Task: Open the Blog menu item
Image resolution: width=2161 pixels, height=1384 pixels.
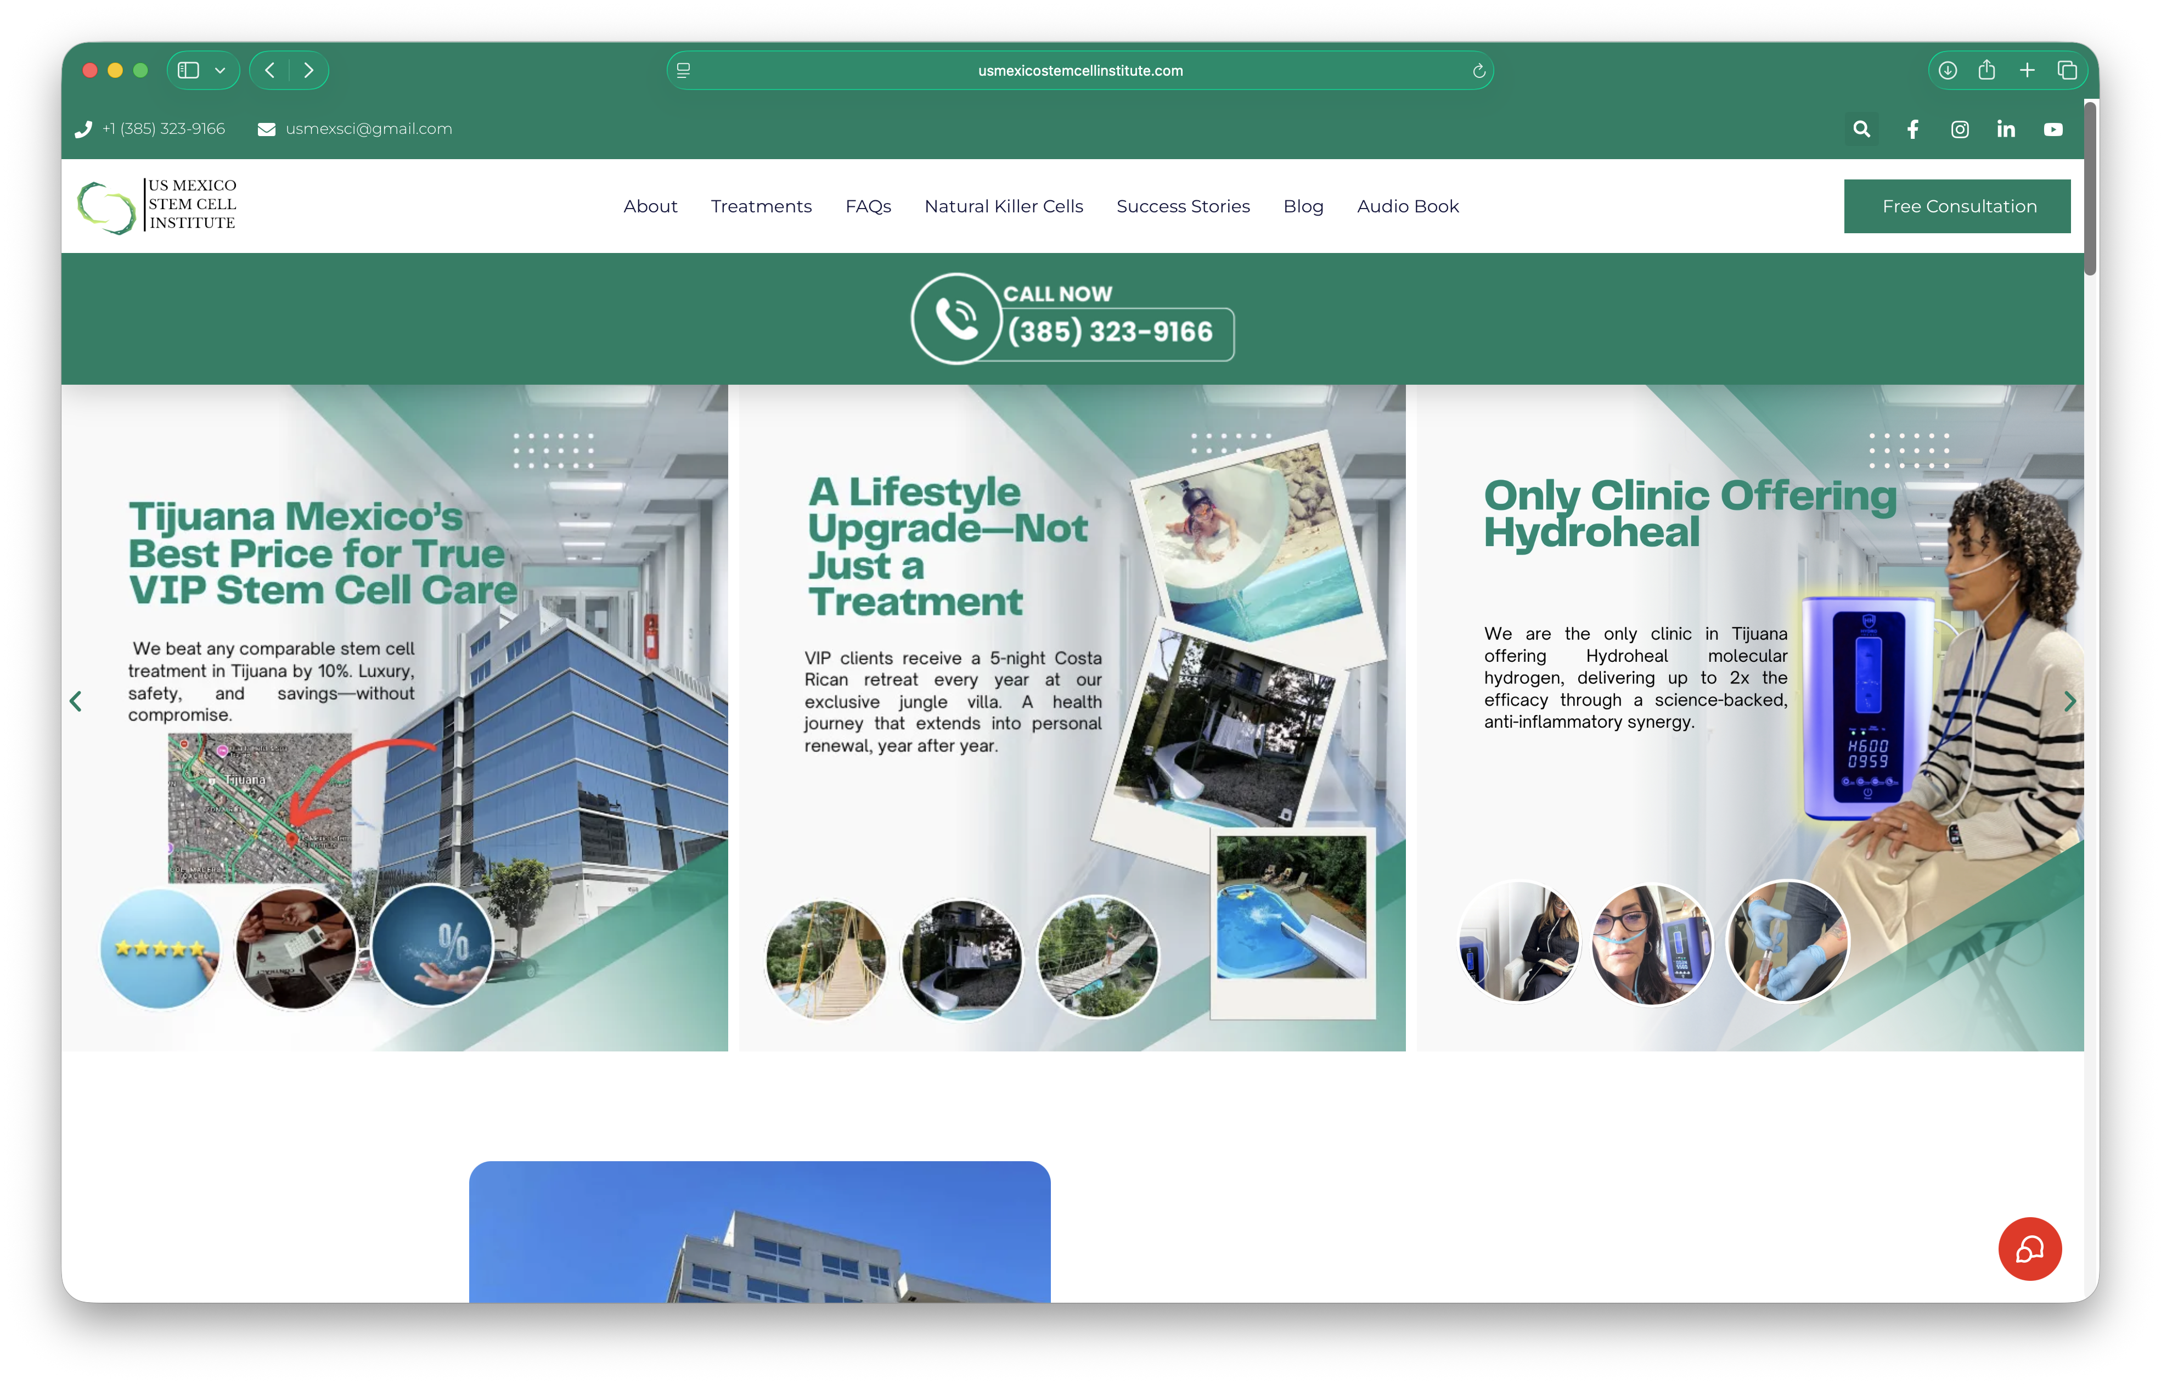Action: click(1303, 206)
